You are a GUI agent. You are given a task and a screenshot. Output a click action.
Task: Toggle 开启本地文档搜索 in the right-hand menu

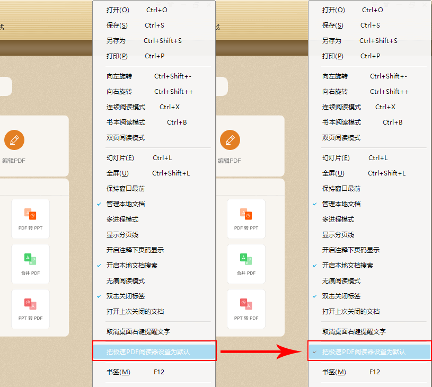click(x=370, y=266)
